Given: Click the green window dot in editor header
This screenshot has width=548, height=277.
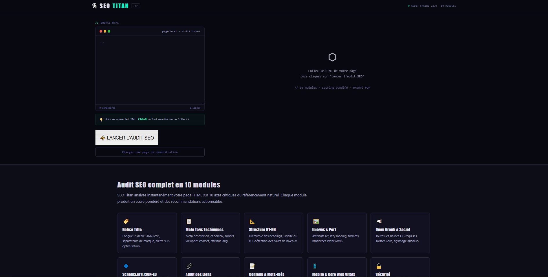Looking at the screenshot, I should click(x=109, y=31).
